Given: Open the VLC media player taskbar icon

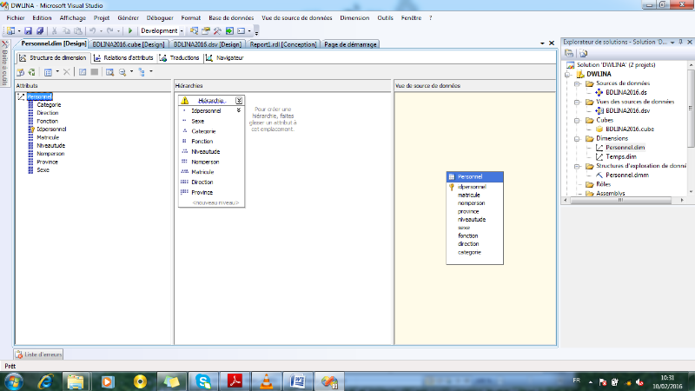Looking at the screenshot, I should tap(266, 381).
